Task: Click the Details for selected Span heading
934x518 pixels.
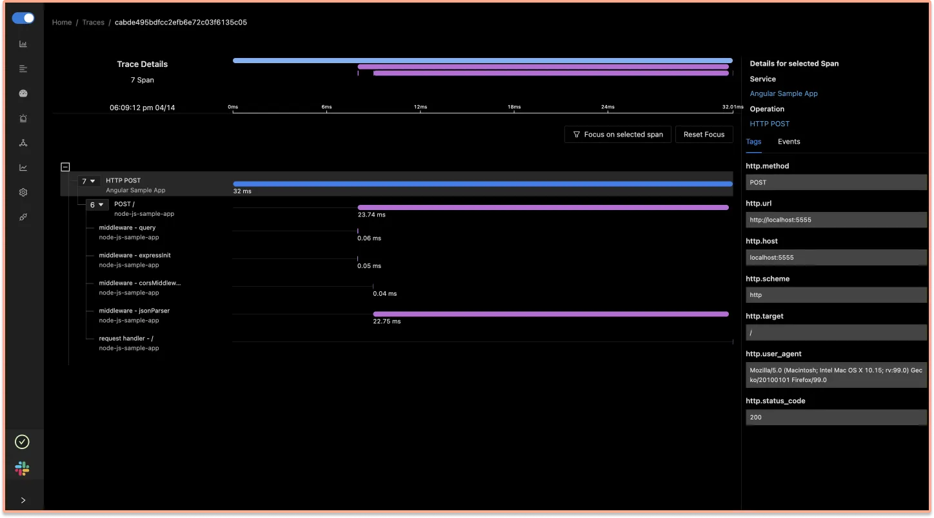Action: click(794, 63)
